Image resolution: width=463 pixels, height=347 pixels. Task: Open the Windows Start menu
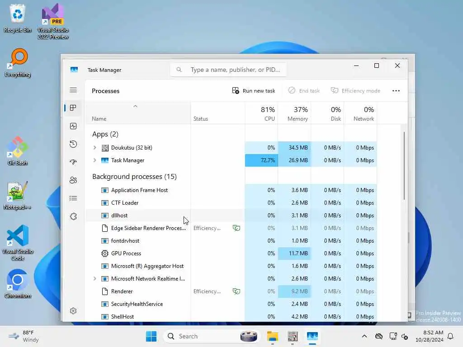click(151, 336)
